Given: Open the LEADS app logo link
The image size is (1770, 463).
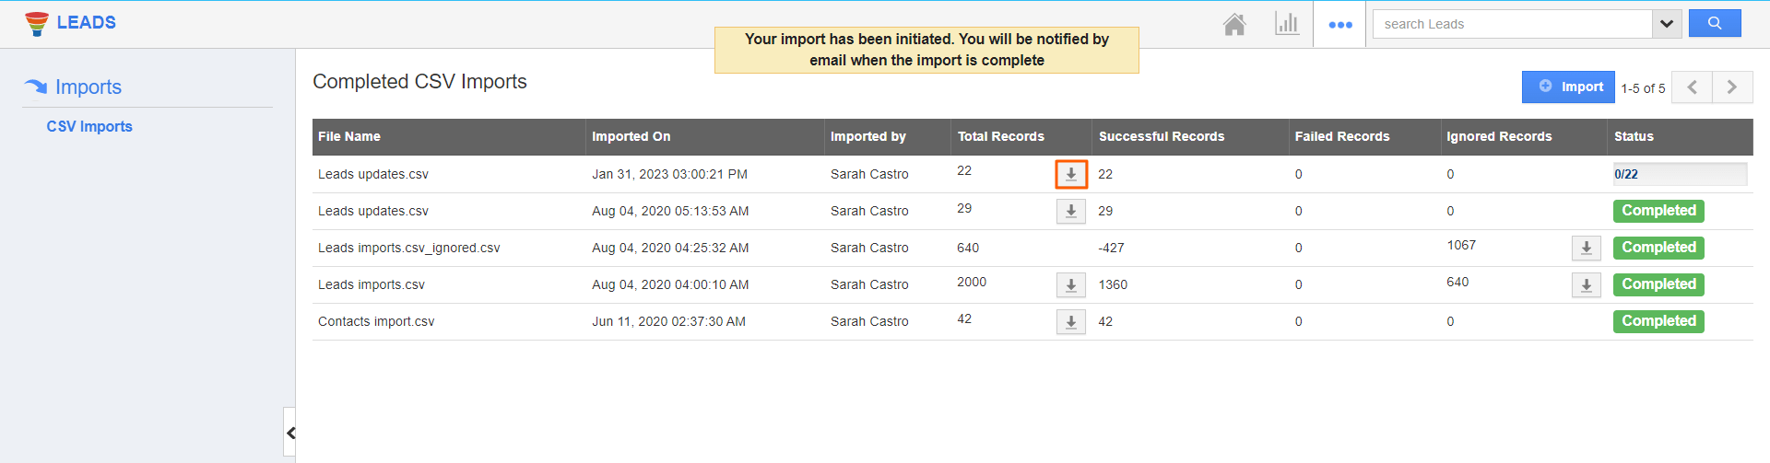Looking at the screenshot, I should click(71, 23).
